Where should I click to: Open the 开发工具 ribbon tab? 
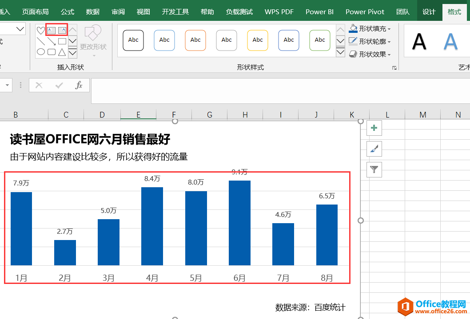pos(175,12)
